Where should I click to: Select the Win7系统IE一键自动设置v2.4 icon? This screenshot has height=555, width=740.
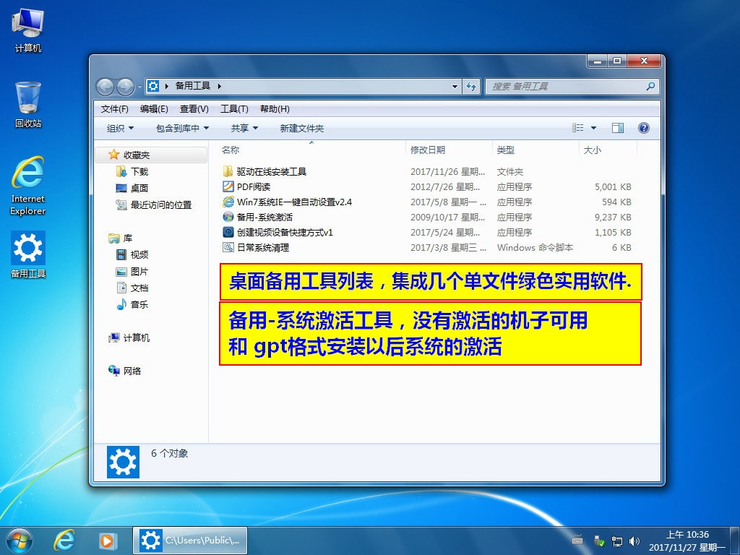coord(228,202)
